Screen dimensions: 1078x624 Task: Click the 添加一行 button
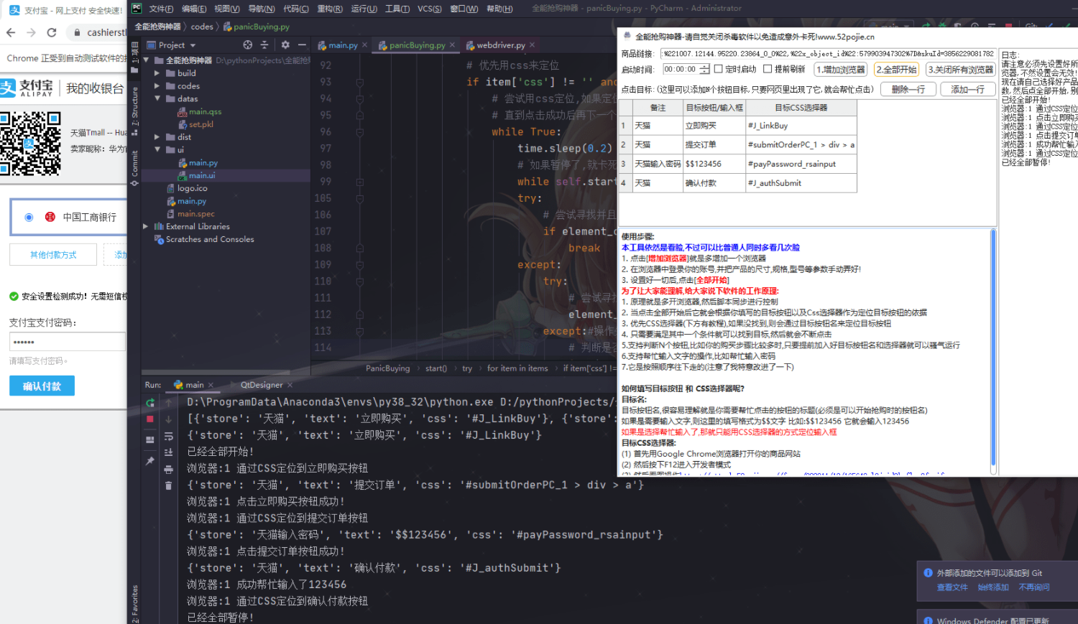pos(967,89)
